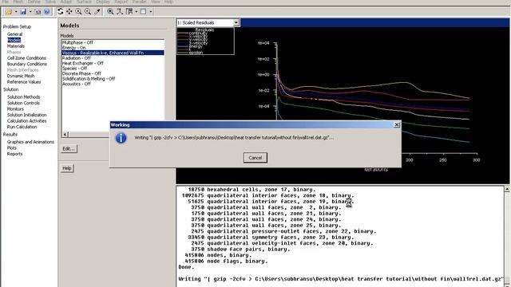Click the Problem Setup heading
Viewport: 511px width, 287px height.
point(17,26)
